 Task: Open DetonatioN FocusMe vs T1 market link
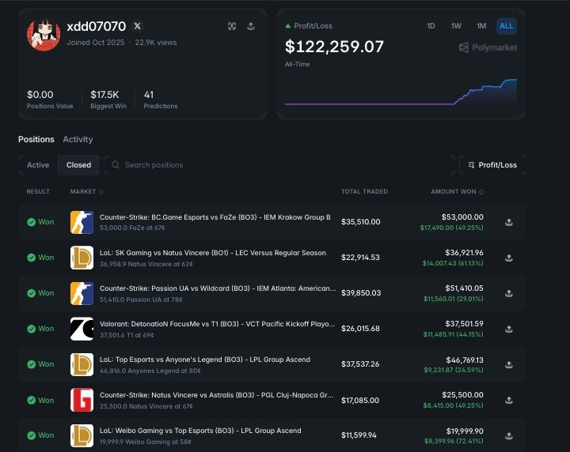click(218, 324)
